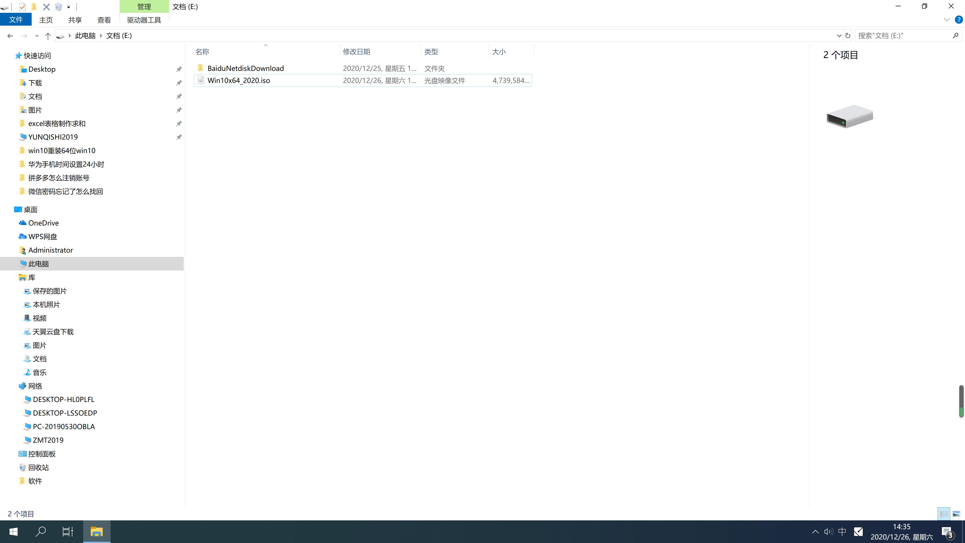Click the up directory arrow
Image resolution: width=965 pixels, height=543 pixels.
tap(48, 35)
